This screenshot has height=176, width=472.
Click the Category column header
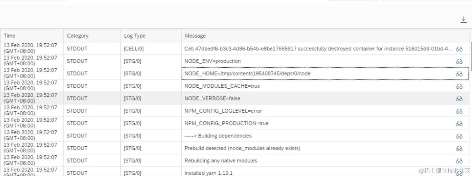coord(78,36)
